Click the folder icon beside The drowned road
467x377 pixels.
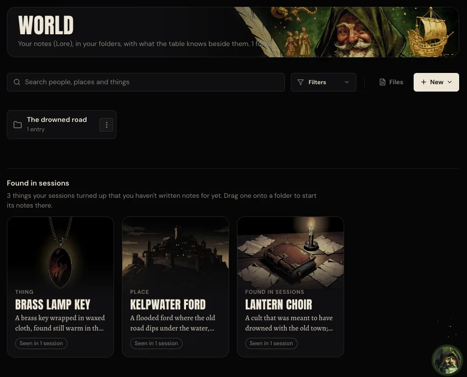click(x=18, y=125)
